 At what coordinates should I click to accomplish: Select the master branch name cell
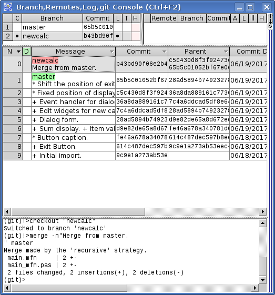coord(52,27)
